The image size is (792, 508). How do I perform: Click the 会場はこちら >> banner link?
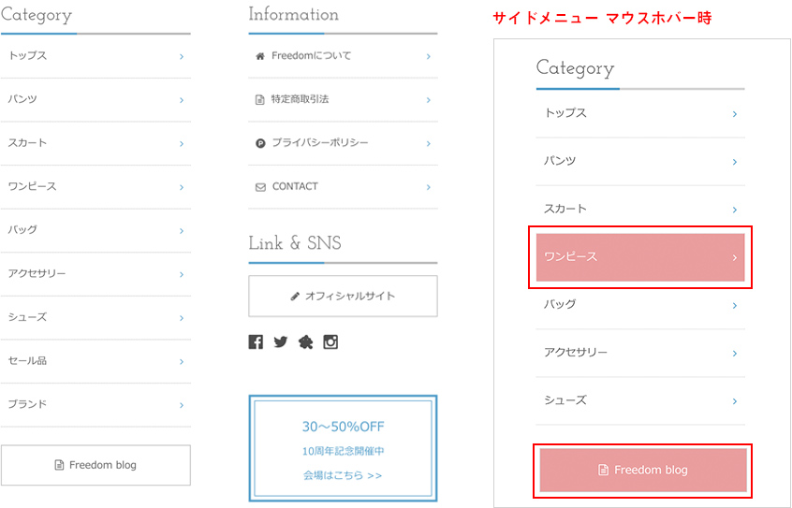click(343, 475)
